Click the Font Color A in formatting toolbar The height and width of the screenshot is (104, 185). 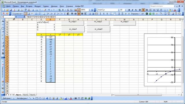(x=175, y=10)
